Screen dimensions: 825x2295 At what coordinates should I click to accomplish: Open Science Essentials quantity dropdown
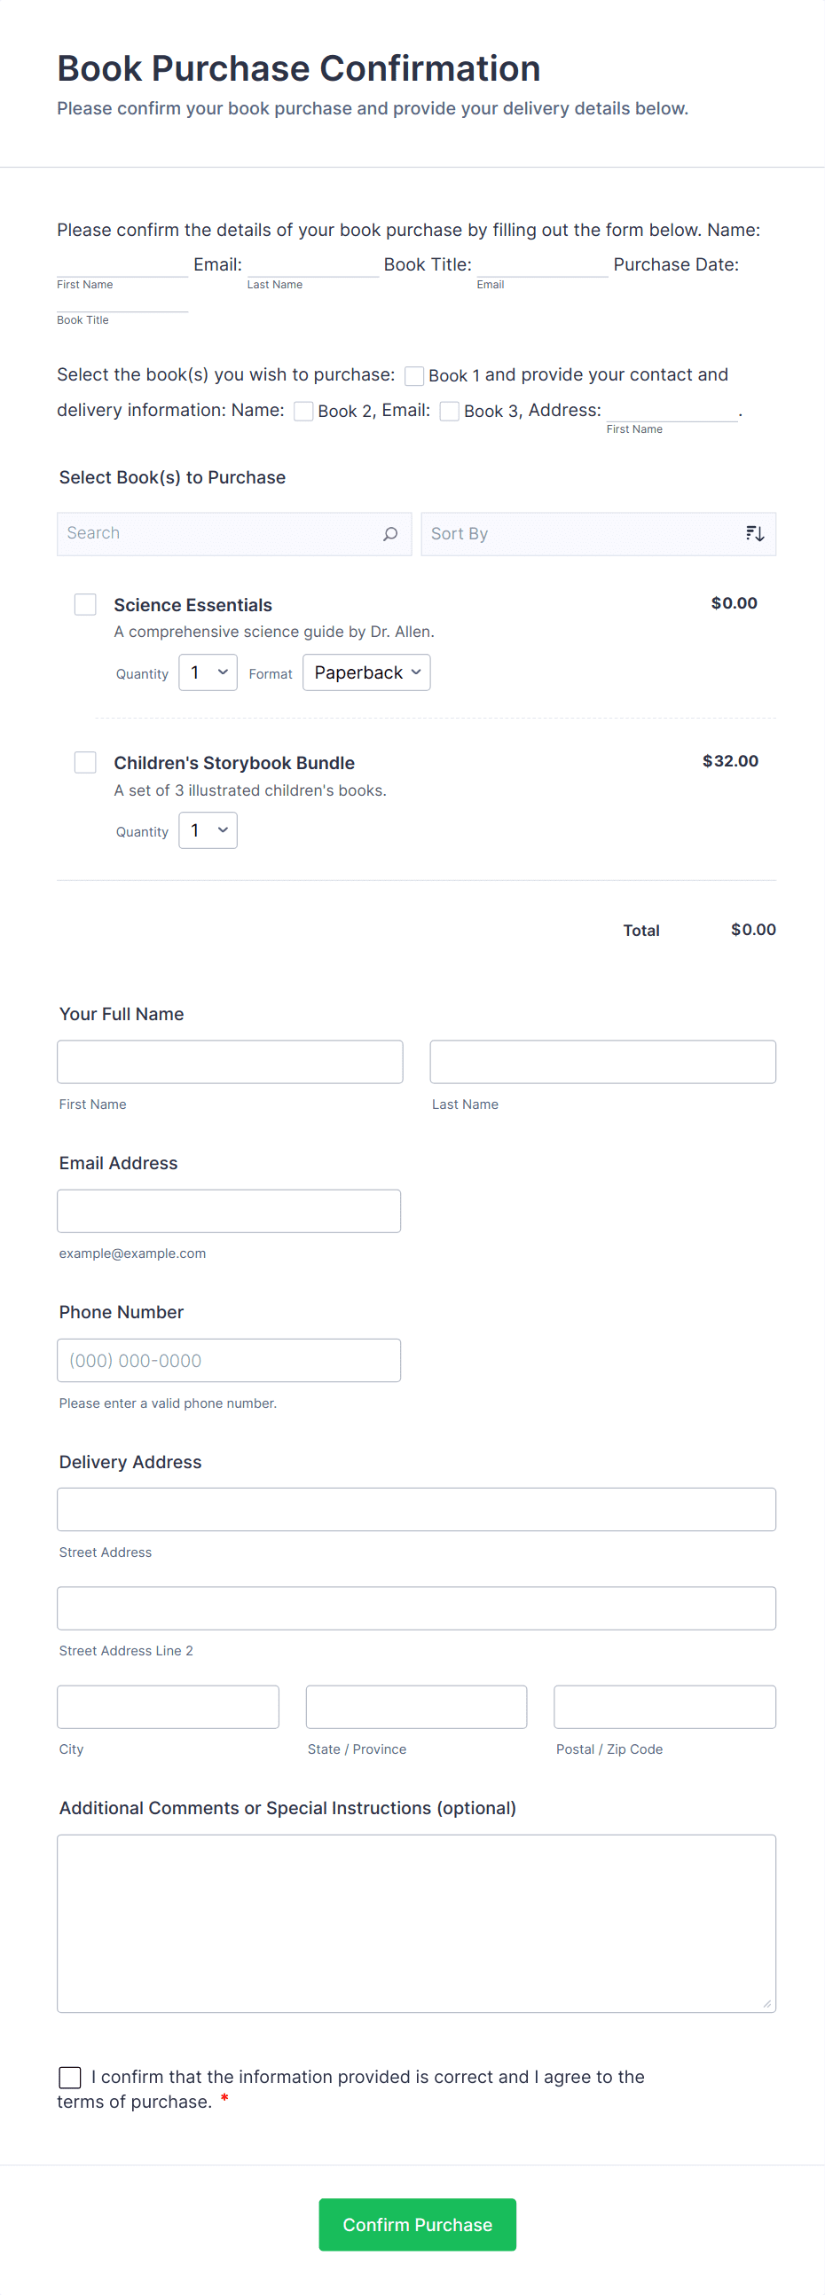click(x=208, y=672)
